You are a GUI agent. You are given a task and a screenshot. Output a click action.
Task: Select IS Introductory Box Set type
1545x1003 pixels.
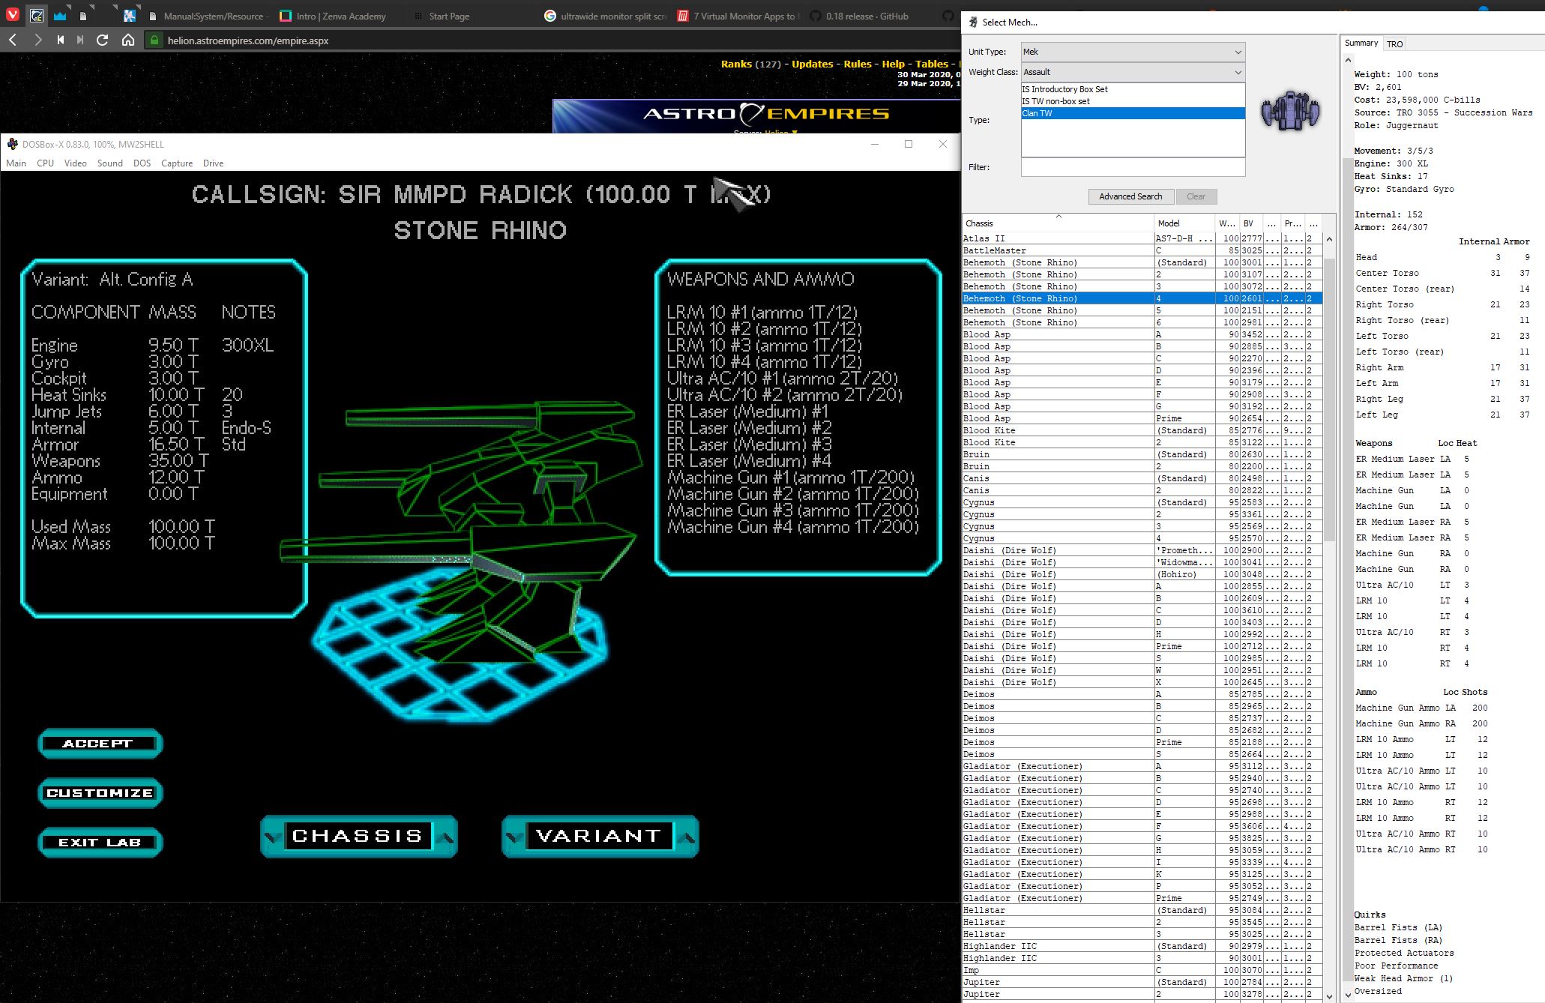pyautogui.click(x=1064, y=89)
